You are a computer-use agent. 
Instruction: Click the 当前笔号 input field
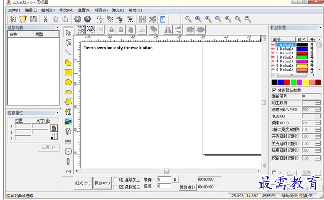pyautogui.click(x=312, y=96)
